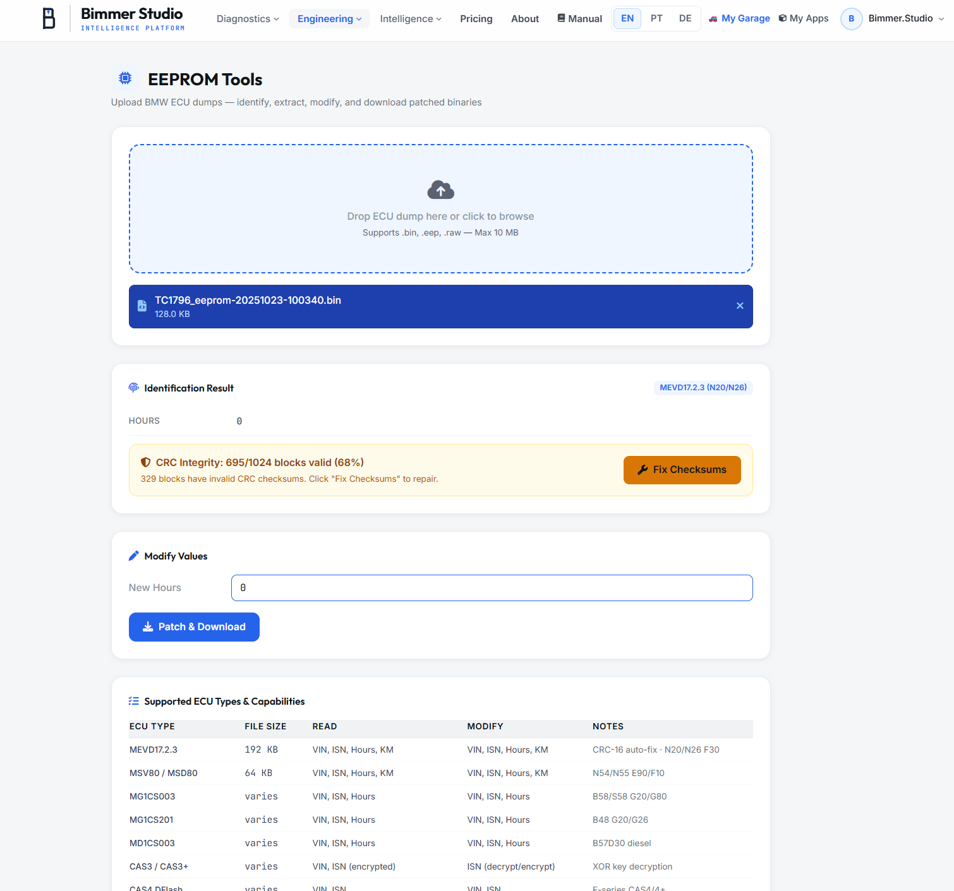Click the MG1CS201 ECU type cell
Image resolution: width=954 pixels, height=891 pixels.
coord(152,820)
